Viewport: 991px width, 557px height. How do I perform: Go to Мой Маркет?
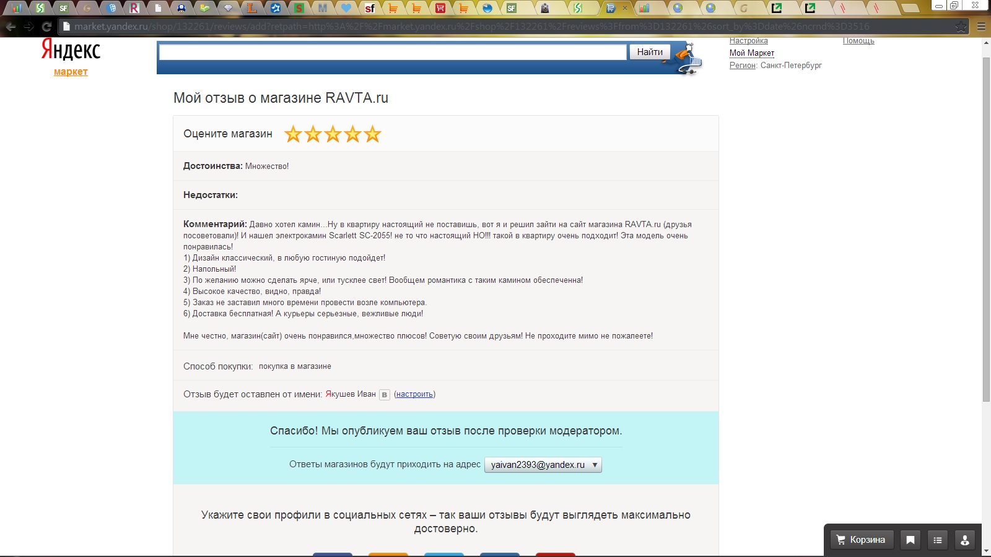pos(752,53)
